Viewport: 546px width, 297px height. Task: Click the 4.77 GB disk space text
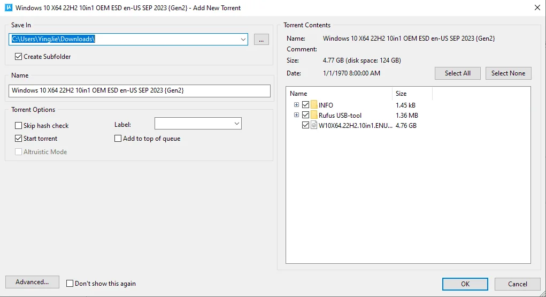(362, 60)
